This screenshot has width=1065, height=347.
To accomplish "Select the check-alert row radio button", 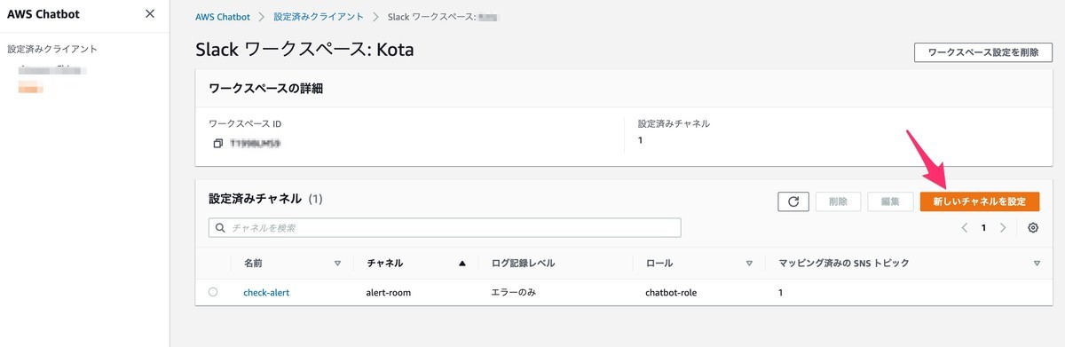I will [213, 292].
